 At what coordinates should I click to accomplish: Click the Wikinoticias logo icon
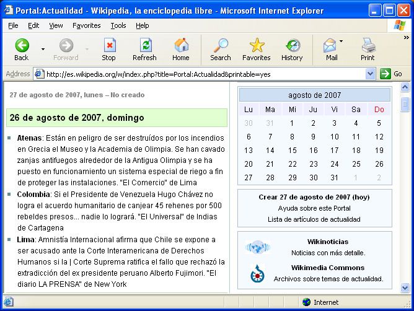tap(257, 247)
